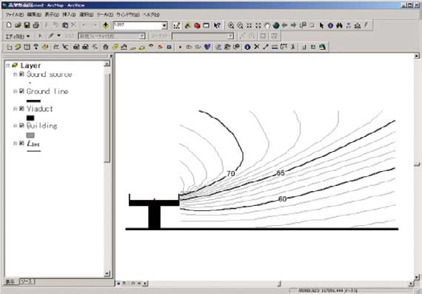Click the Add Data button
422x294 pixels.
105,25
